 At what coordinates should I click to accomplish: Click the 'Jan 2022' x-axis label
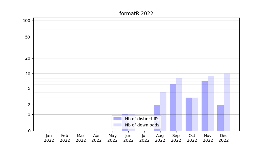(49, 138)
